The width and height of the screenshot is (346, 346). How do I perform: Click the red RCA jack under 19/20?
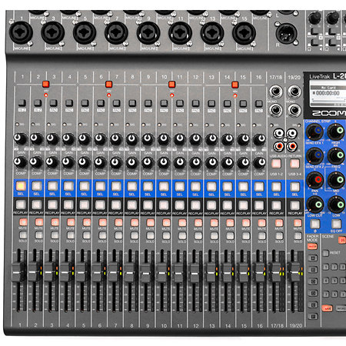[291, 147]
